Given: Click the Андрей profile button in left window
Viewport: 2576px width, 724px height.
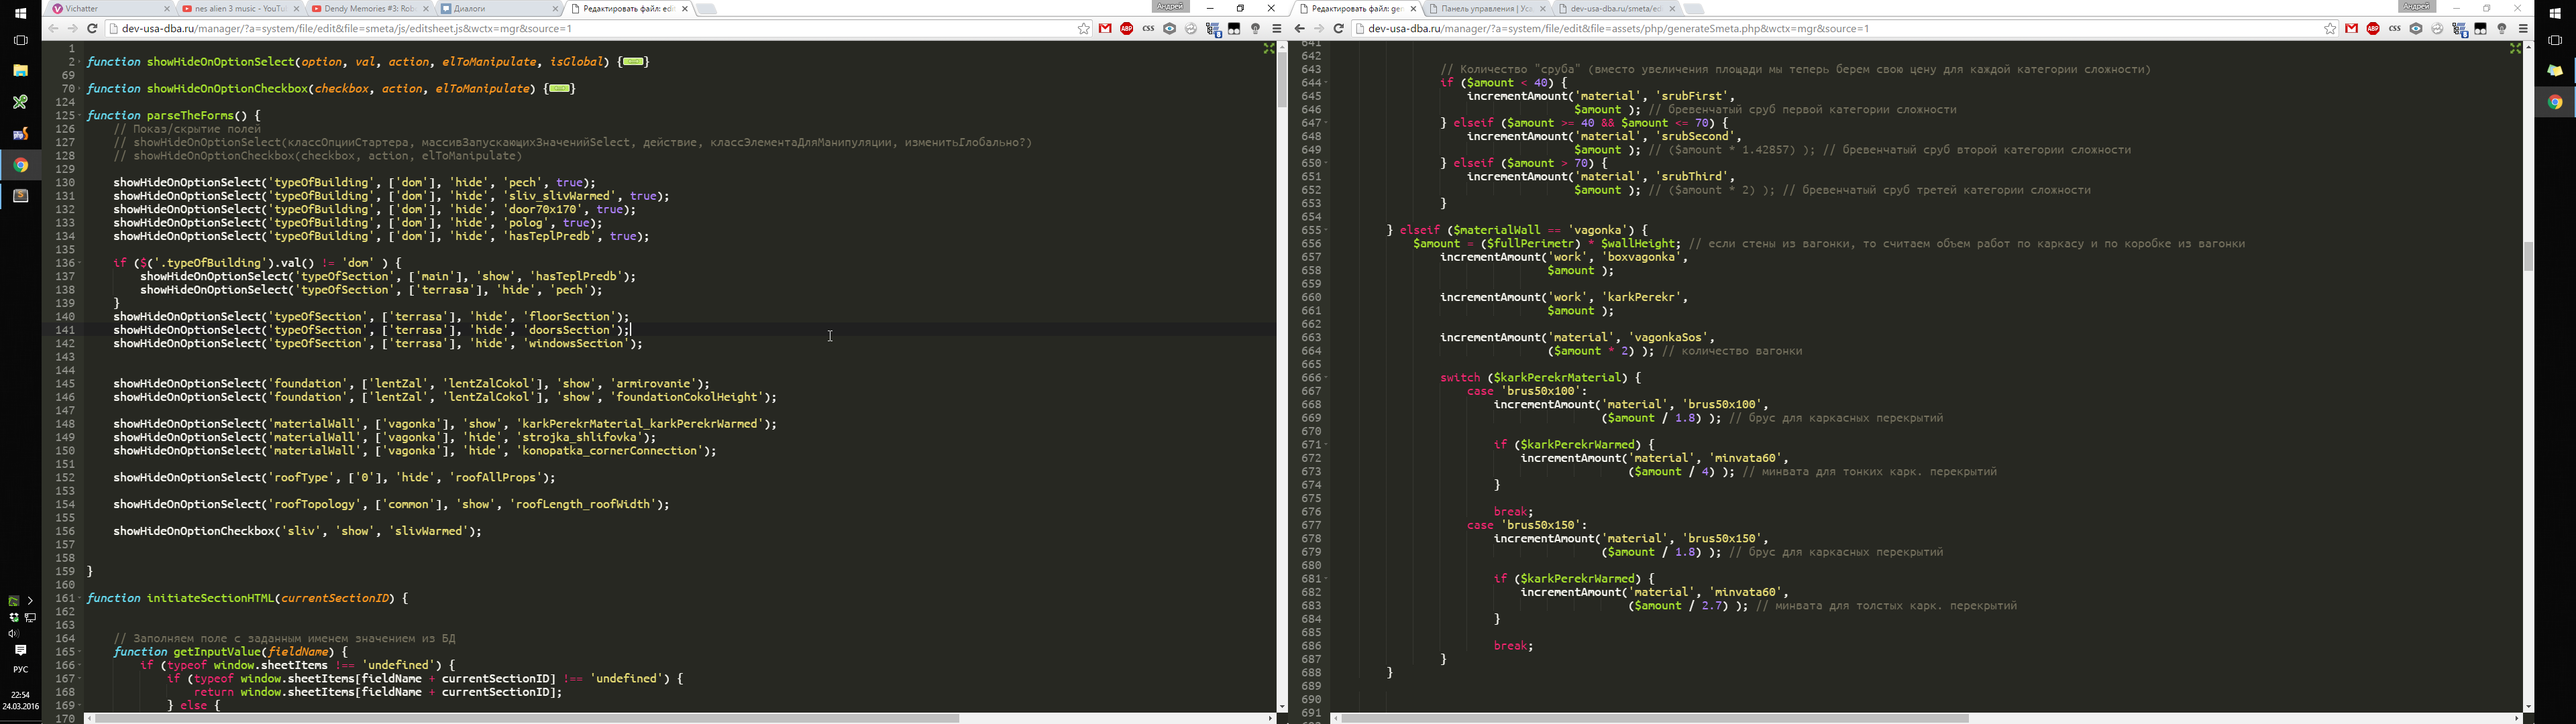Looking at the screenshot, I should (1170, 7).
